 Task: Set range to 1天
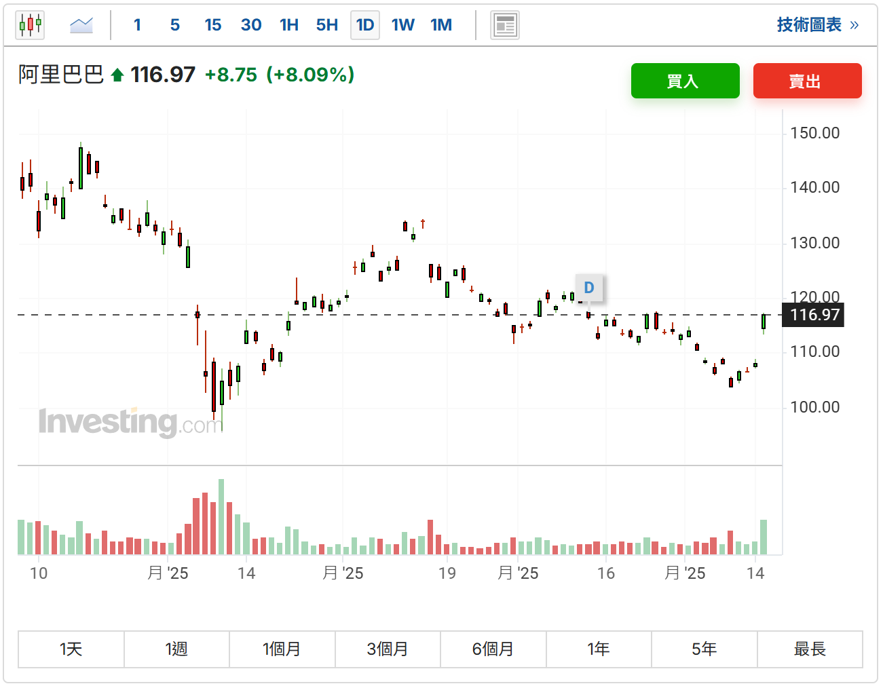click(x=71, y=649)
